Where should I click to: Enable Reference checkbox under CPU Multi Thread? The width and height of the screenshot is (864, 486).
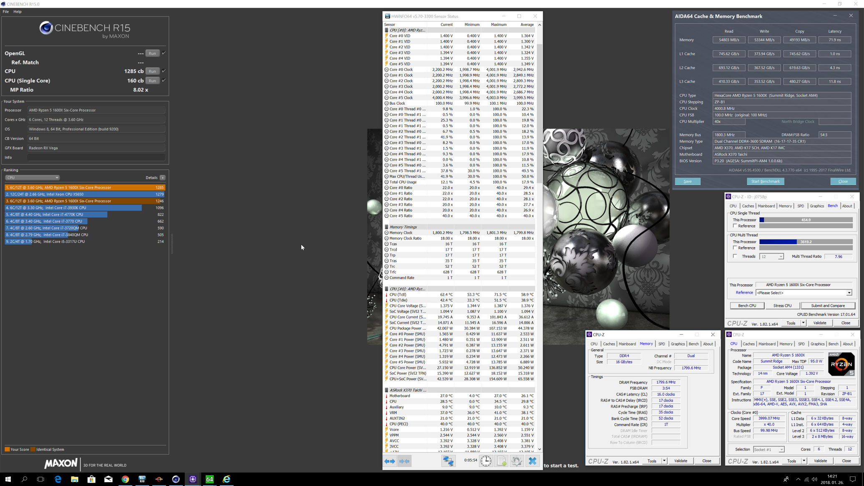(735, 248)
